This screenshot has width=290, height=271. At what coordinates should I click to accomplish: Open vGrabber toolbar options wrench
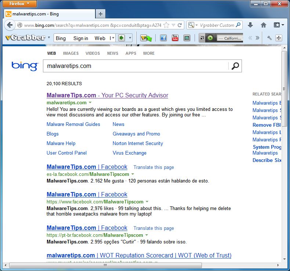tap(269, 38)
